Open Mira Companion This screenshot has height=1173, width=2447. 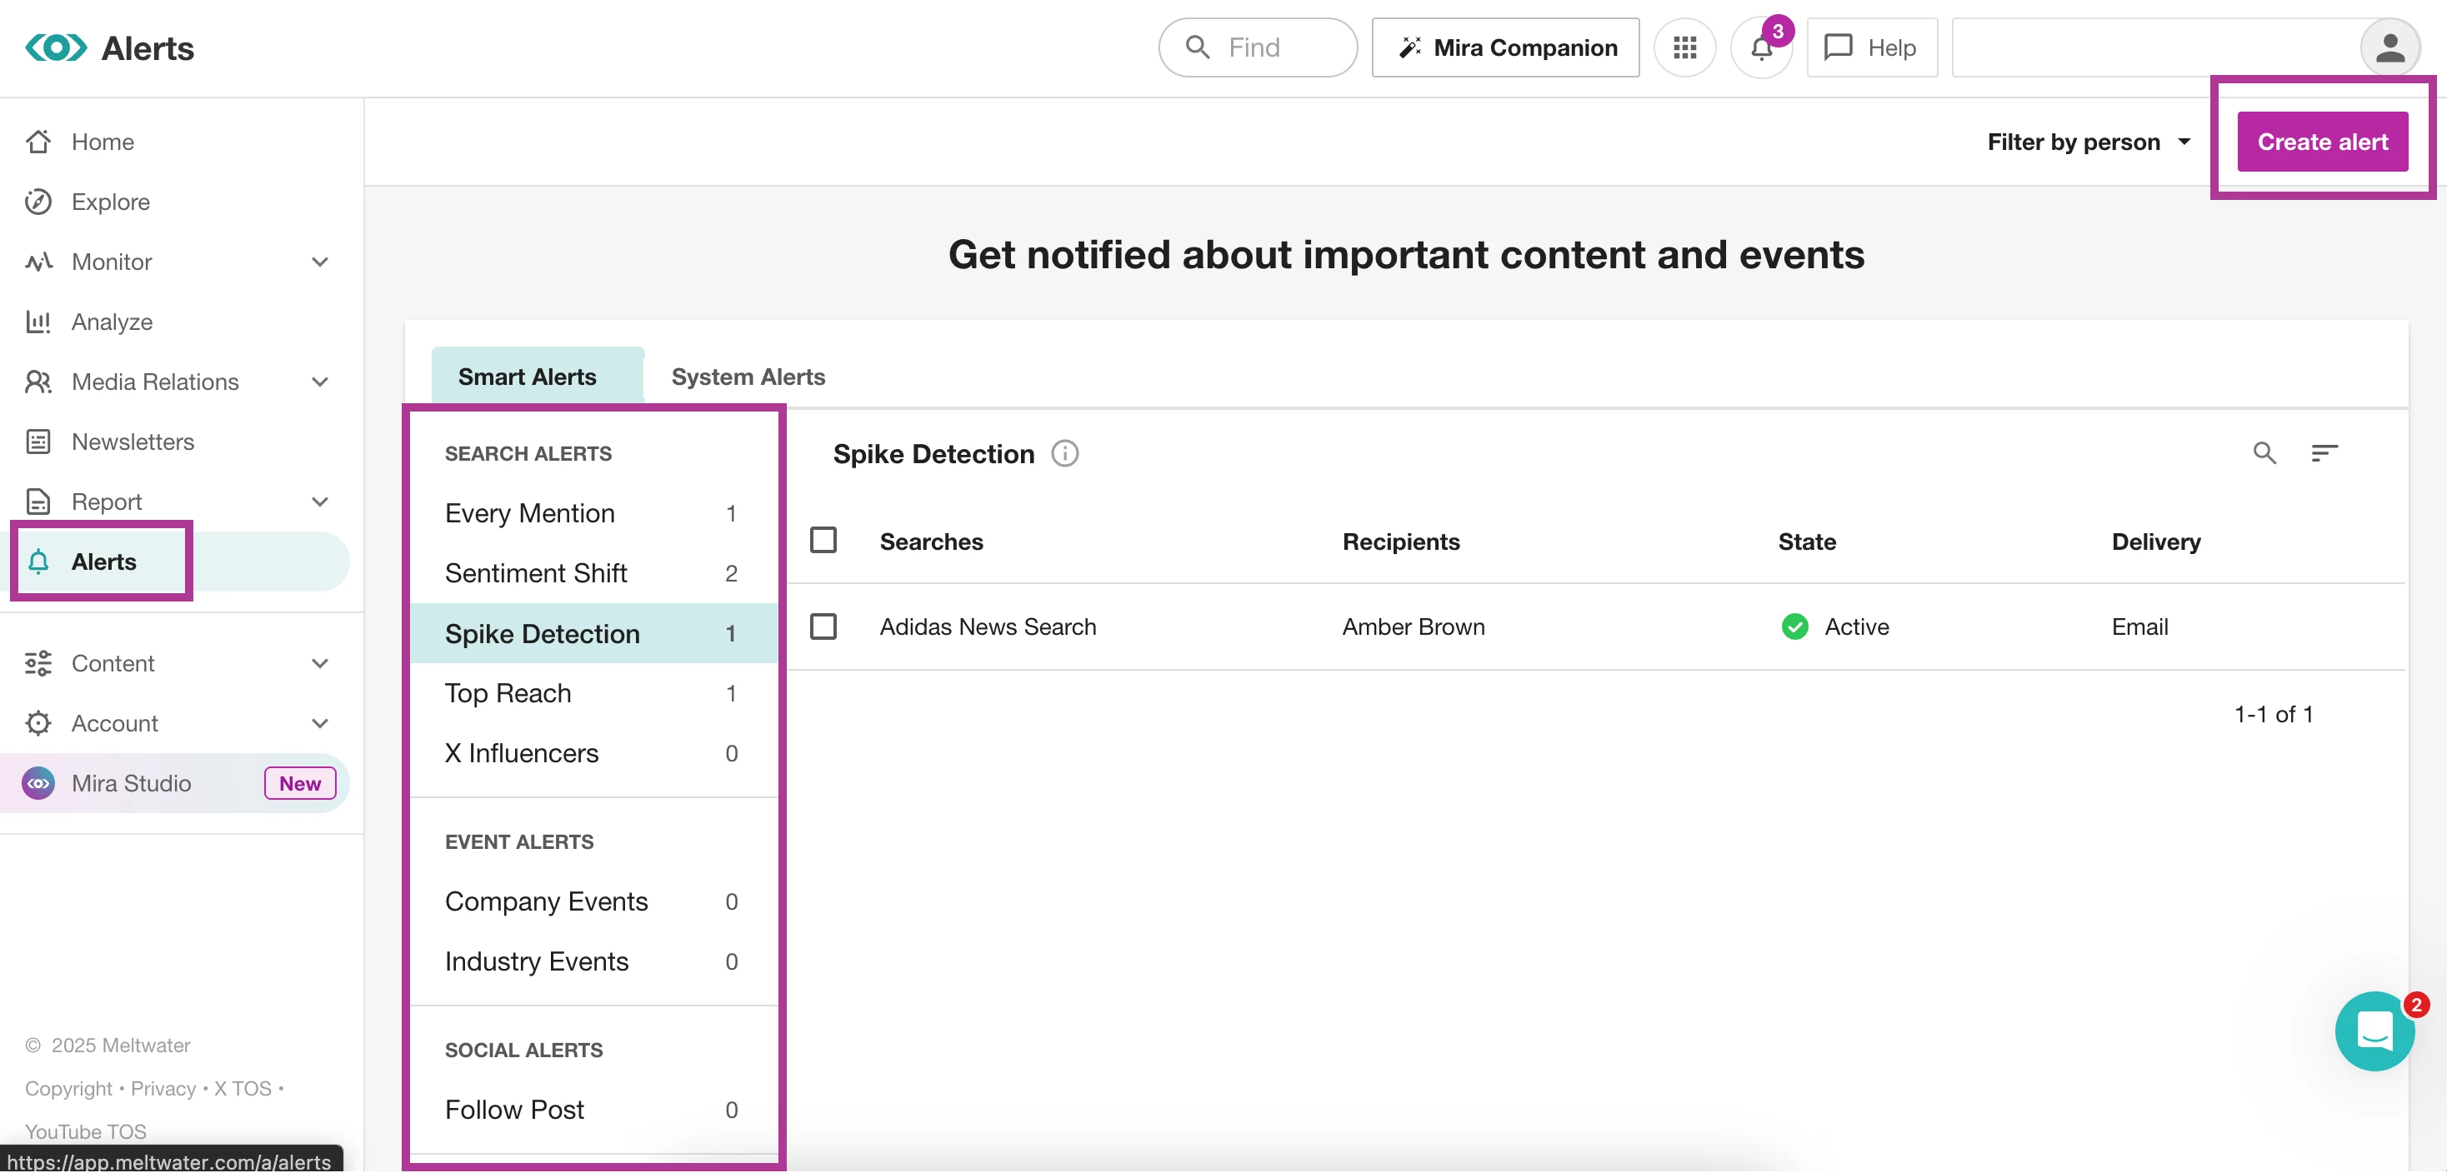[x=1504, y=47]
